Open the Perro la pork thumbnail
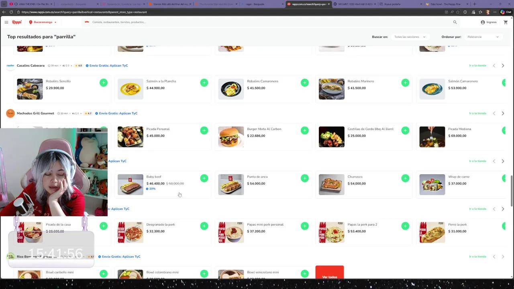The height and width of the screenshot is (289, 514). coord(432,232)
